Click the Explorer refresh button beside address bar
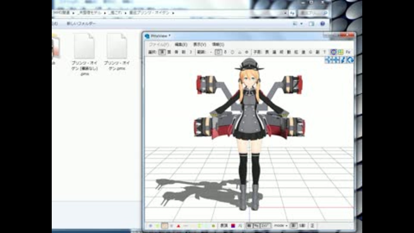Screen dimensions: 414x233 pyautogui.click(x=292, y=13)
